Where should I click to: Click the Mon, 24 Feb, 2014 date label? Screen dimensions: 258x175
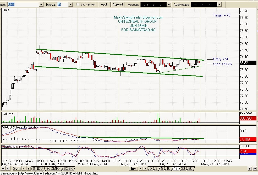tap(215, 164)
